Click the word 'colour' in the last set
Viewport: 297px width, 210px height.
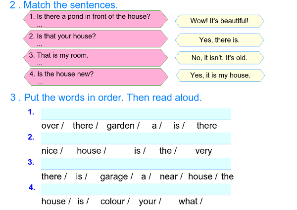(112, 201)
